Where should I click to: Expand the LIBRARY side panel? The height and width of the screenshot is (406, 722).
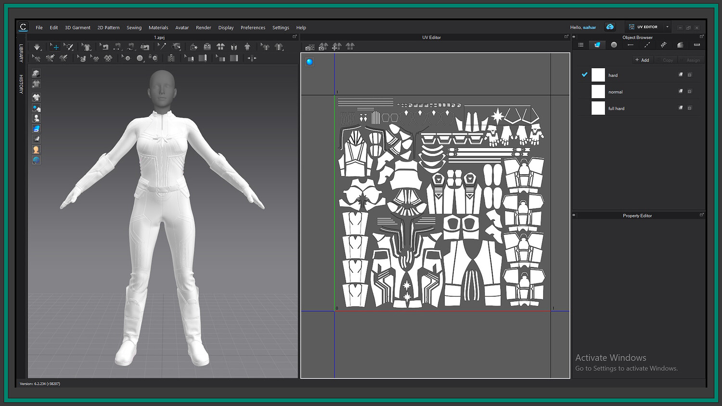(x=21, y=53)
